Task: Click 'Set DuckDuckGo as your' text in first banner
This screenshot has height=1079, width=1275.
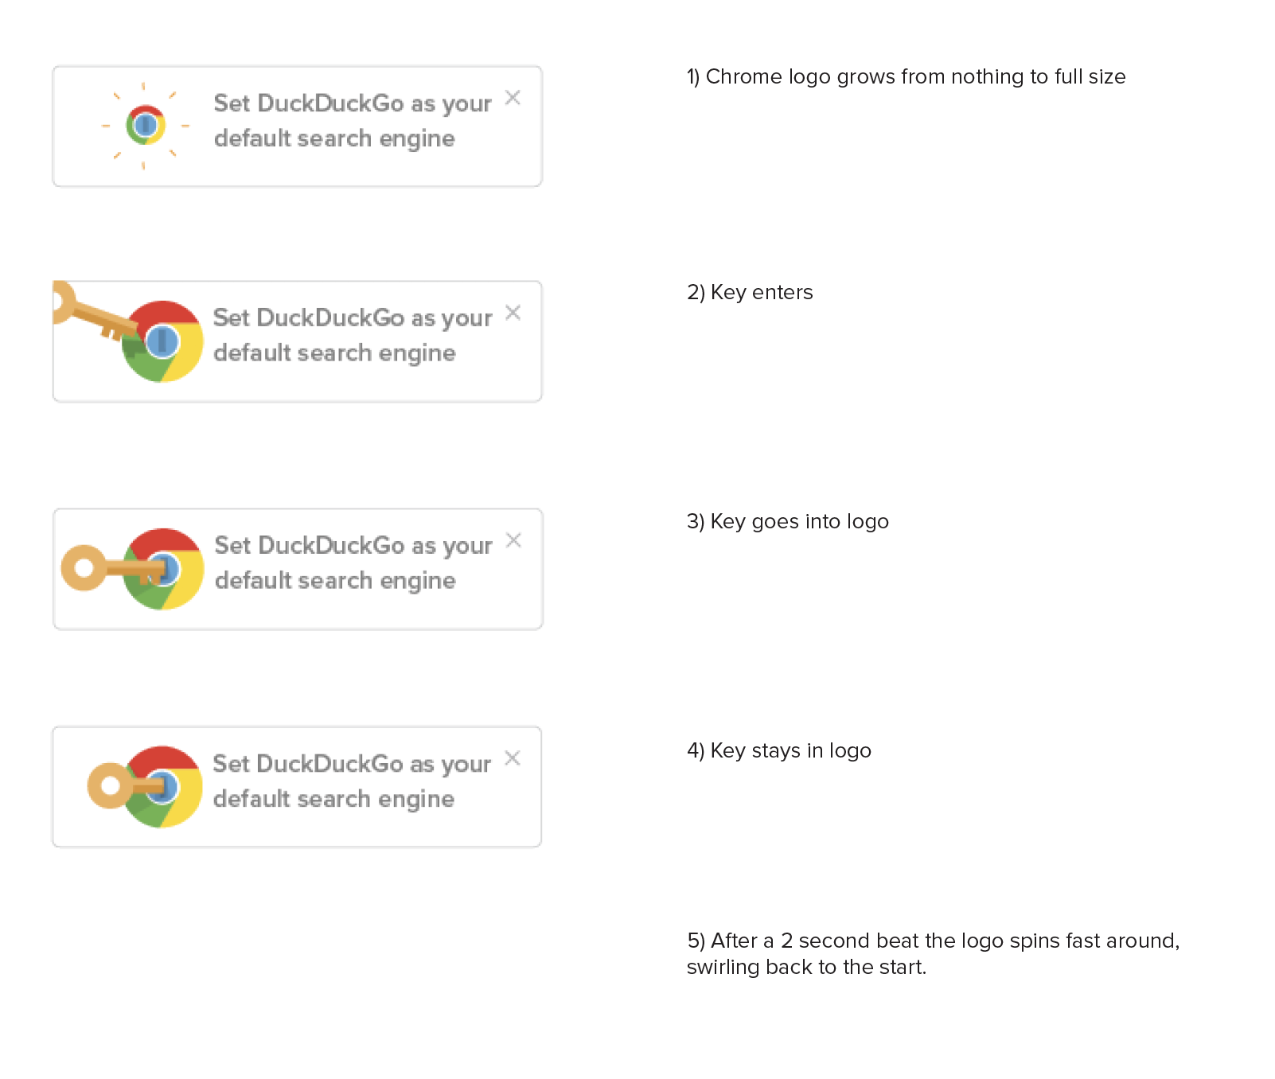Action: coord(353,103)
